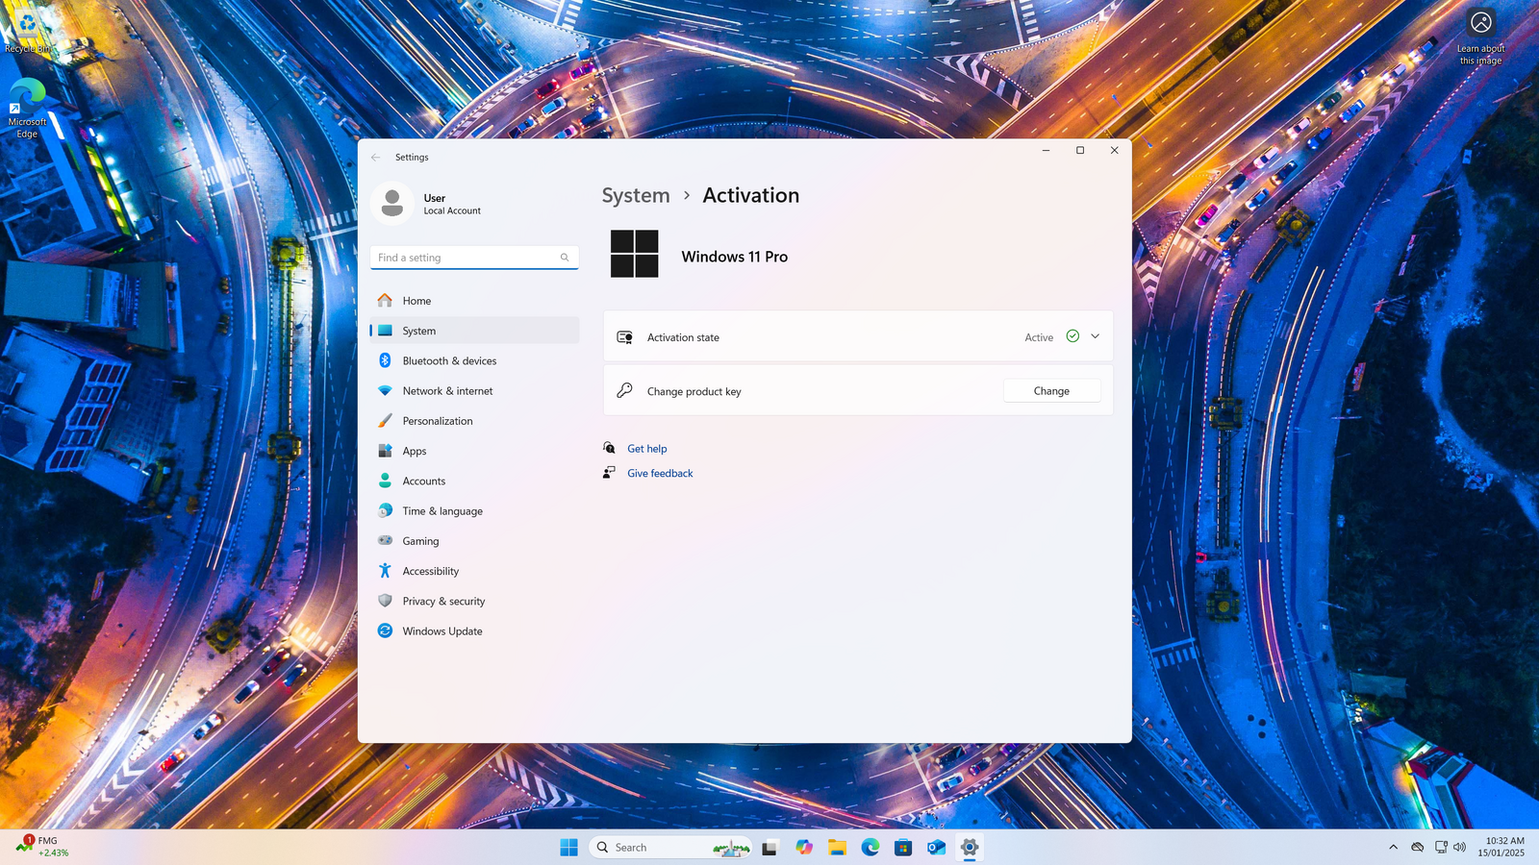1539x865 pixels.
Task: Click Learn about this image icon
Action: tap(1481, 37)
